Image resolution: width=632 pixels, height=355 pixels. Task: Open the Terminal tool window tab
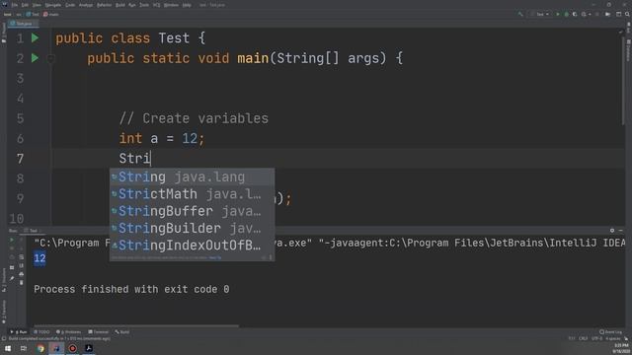click(x=99, y=332)
